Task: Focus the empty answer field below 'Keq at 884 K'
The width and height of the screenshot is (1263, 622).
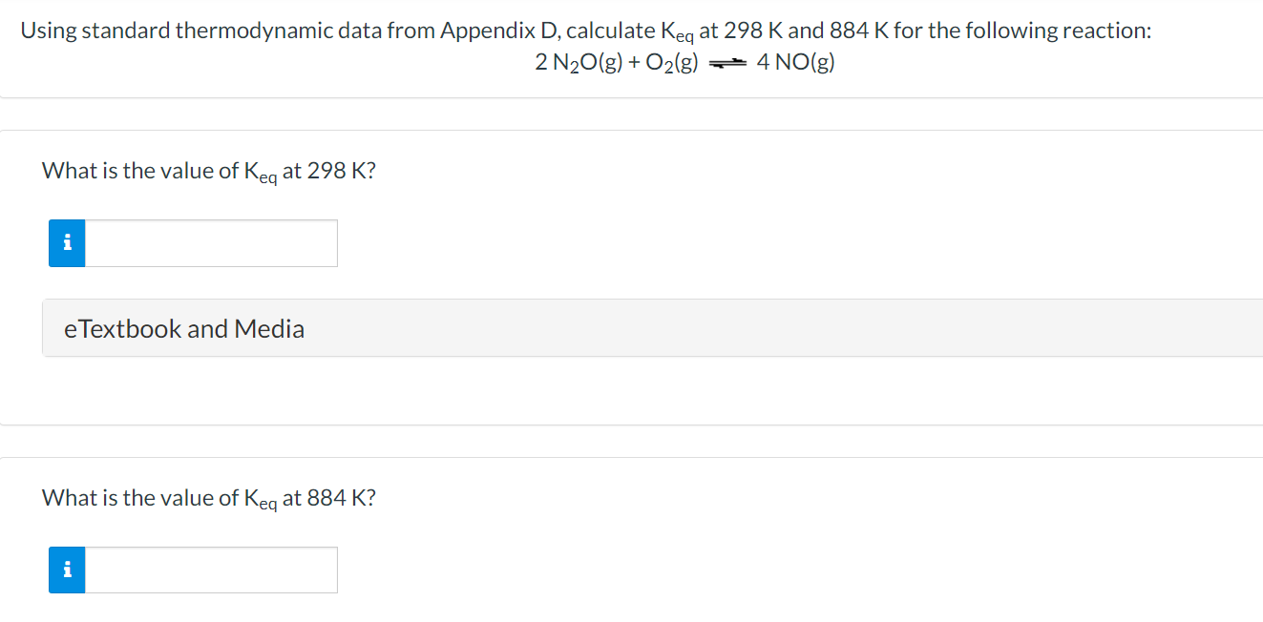Action: click(210, 570)
